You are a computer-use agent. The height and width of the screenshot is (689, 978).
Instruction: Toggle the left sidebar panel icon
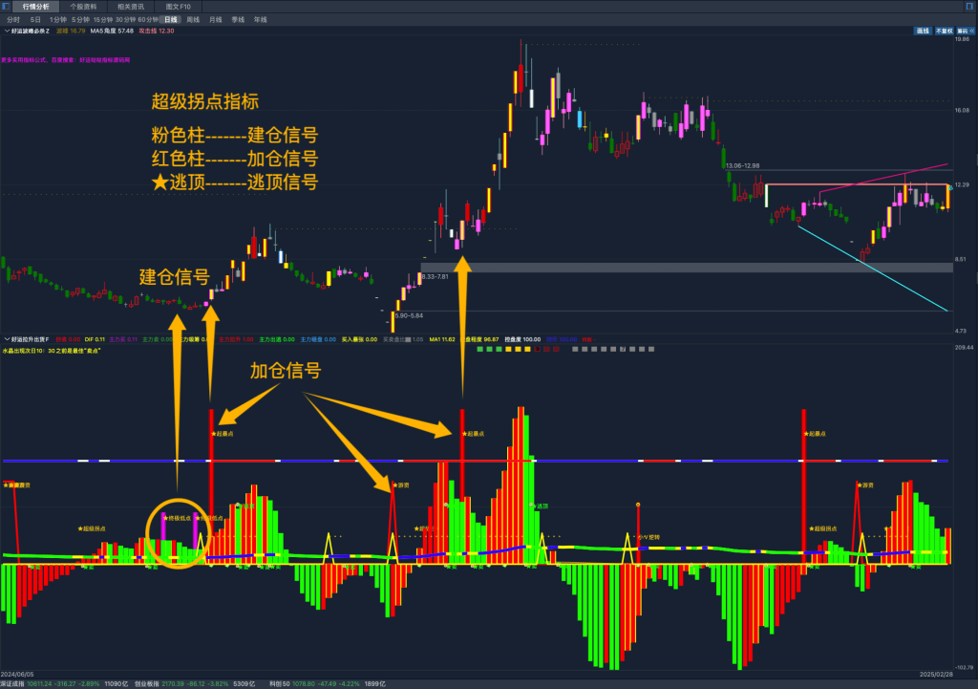coord(7,7)
